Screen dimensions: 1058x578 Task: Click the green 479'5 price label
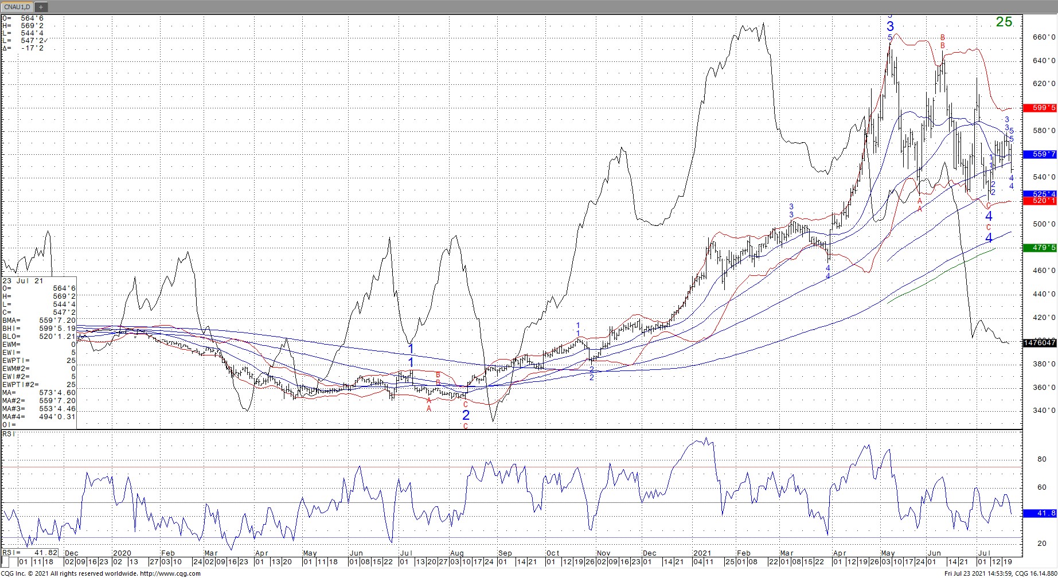pyautogui.click(x=1040, y=248)
